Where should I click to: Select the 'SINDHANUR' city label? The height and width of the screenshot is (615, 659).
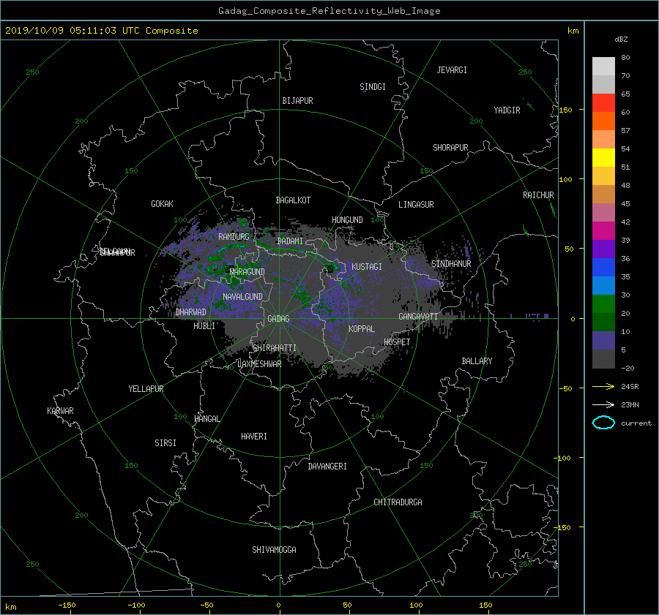click(451, 264)
